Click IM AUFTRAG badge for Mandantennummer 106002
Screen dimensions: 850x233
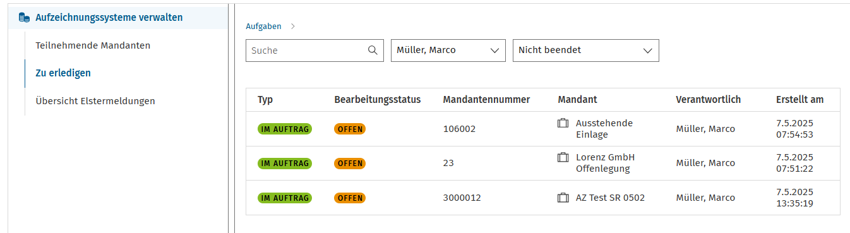(x=285, y=129)
